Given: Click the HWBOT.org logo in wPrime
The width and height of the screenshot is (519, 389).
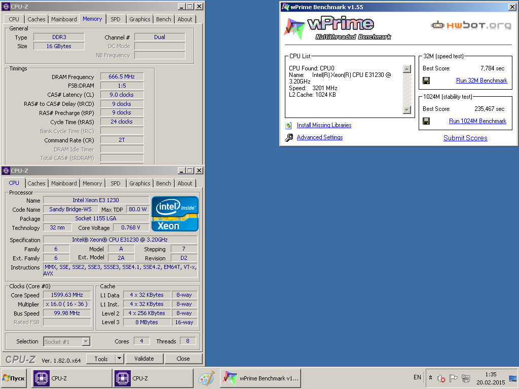Looking at the screenshot, I should (471, 25).
